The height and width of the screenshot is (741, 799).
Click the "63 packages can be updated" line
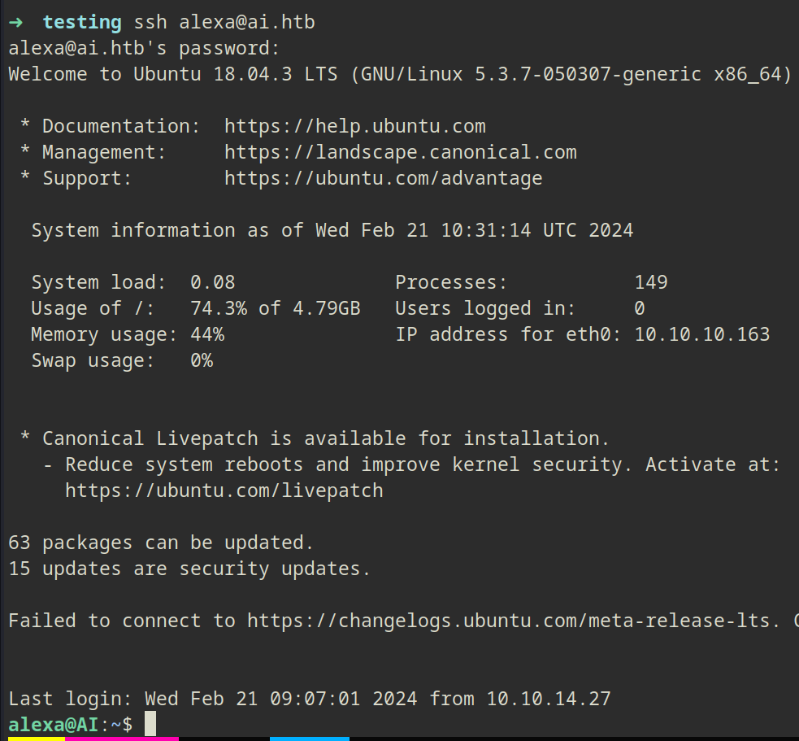[x=161, y=543]
